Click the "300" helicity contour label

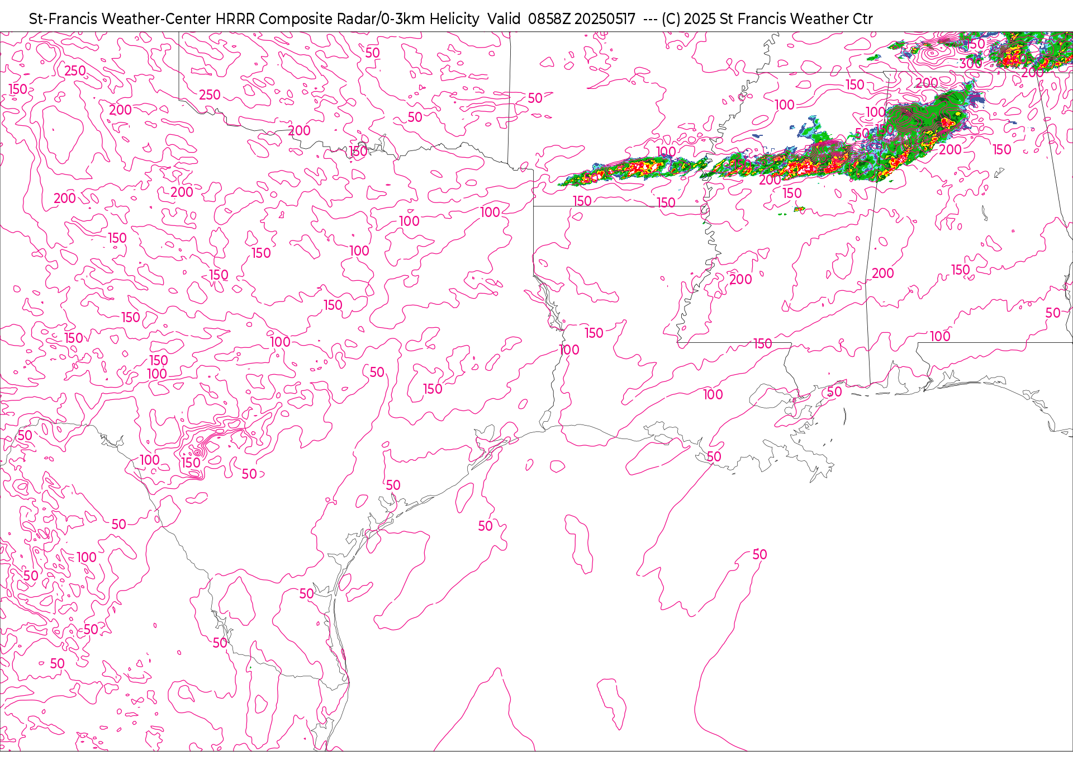click(x=971, y=64)
